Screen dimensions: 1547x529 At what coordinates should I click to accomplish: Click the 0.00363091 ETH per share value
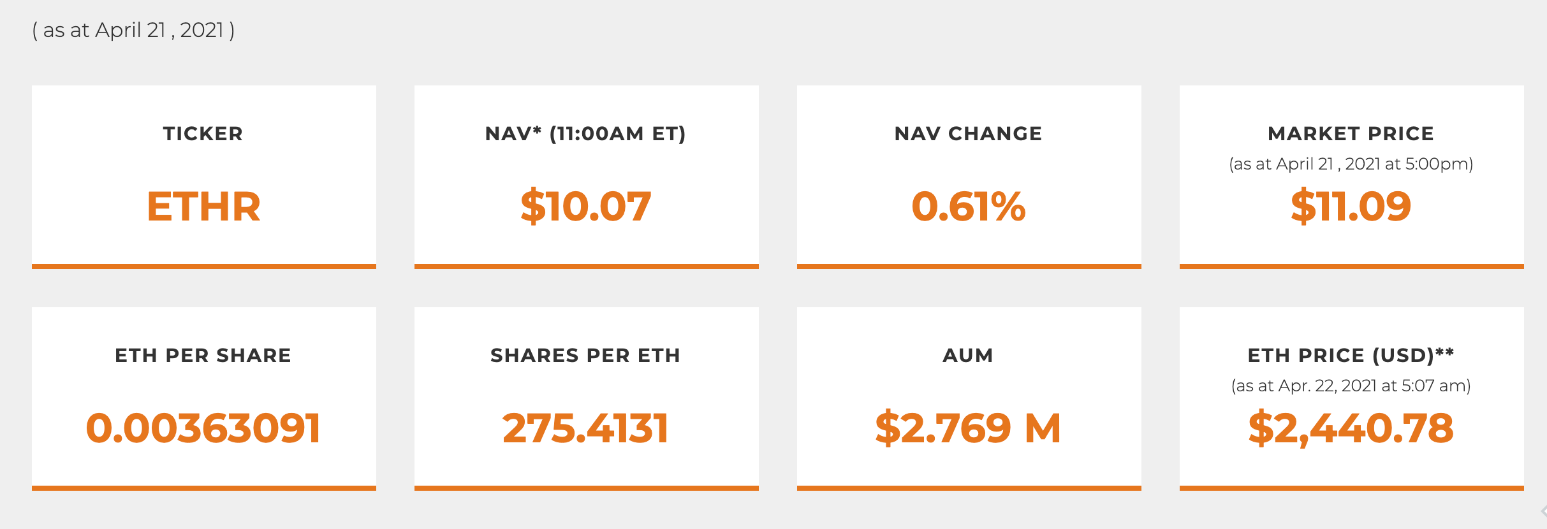tap(203, 428)
